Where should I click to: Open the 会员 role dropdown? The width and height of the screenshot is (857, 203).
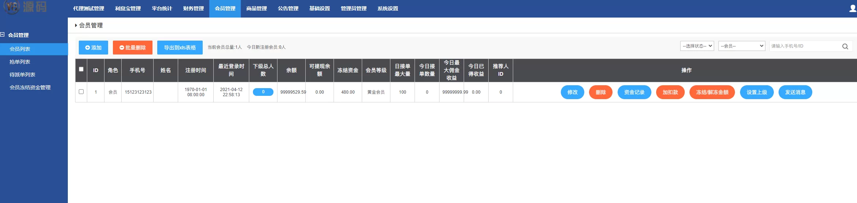pos(742,46)
